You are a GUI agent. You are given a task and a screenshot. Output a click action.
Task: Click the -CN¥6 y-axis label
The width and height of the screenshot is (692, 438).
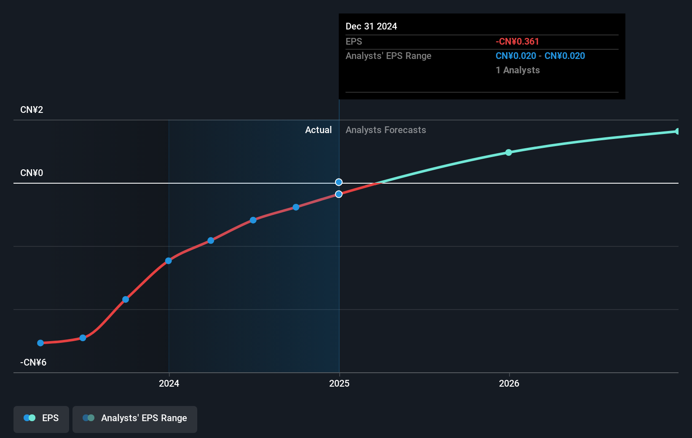[x=33, y=362]
